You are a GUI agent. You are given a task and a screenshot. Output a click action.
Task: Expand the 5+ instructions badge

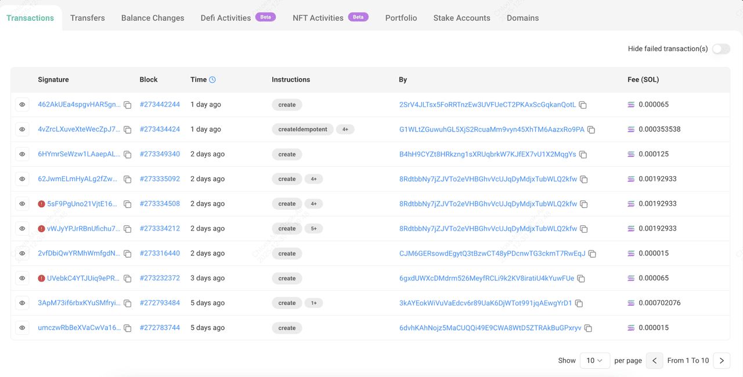click(313, 229)
